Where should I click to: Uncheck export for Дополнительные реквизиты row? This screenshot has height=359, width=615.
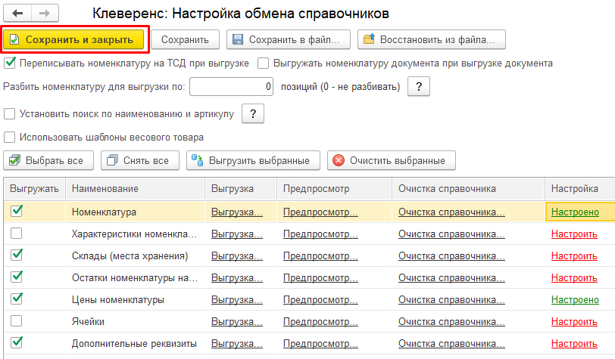coord(17,342)
